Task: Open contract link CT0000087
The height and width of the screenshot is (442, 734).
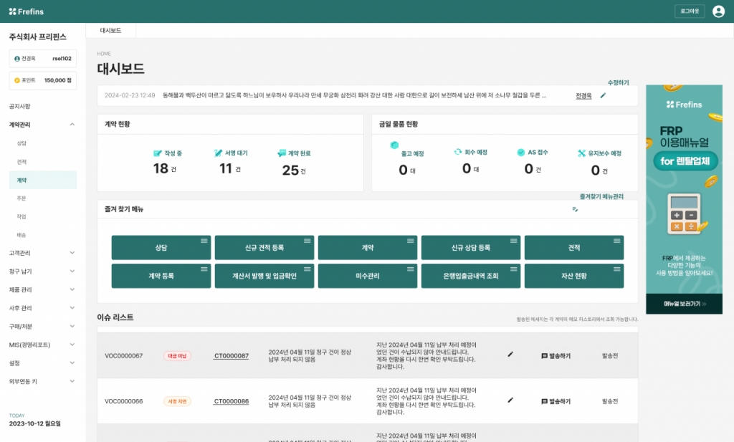Action: (231, 356)
